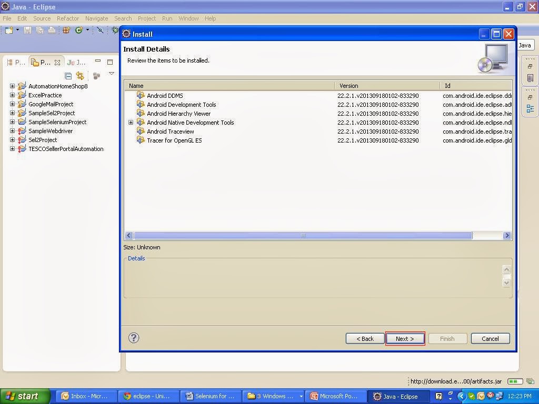
Task: Open the Window menu
Action: pyautogui.click(x=188, y=18)
